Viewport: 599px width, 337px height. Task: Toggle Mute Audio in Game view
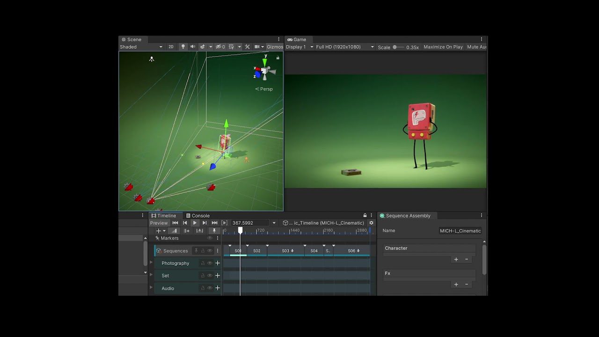coord(477,47)
